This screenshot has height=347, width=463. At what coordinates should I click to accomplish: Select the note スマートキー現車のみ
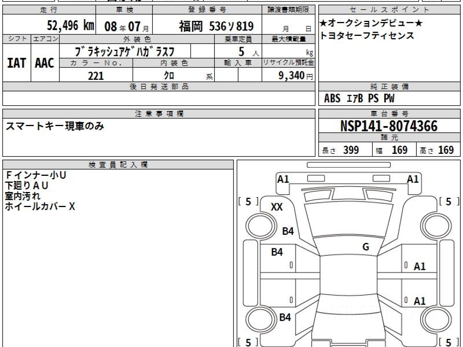coord(54,126)
